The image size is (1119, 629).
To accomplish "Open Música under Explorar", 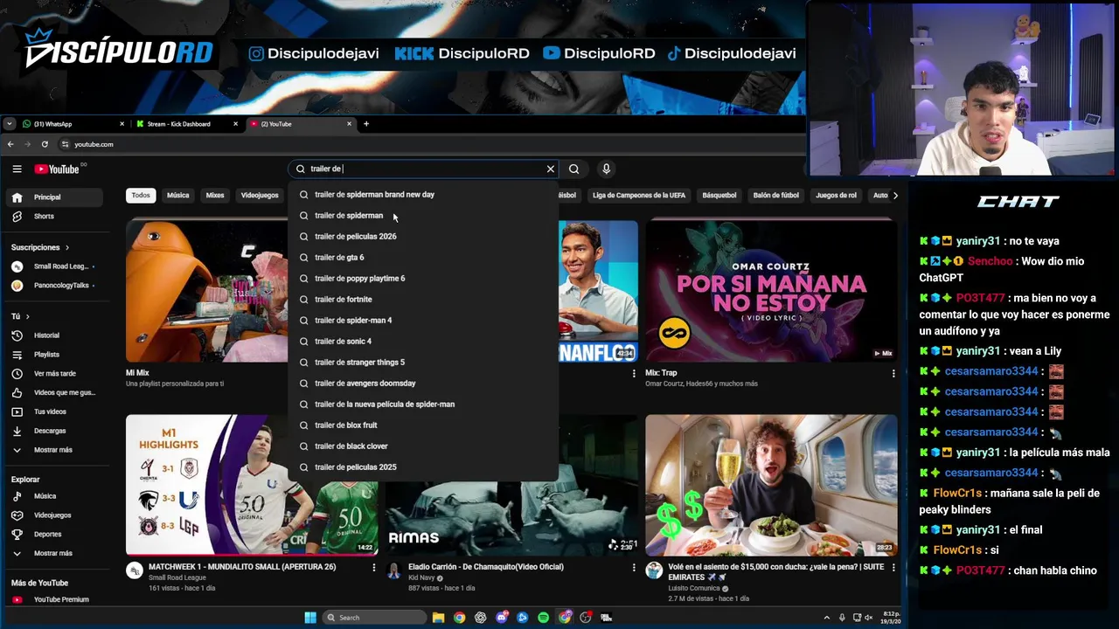I will pos(56,496).
